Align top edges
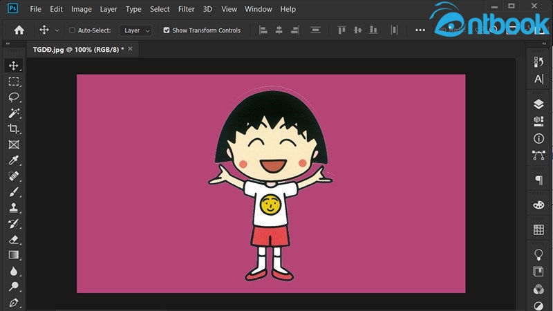Screen dimensions: 553x311 click(x=341, y=30)
